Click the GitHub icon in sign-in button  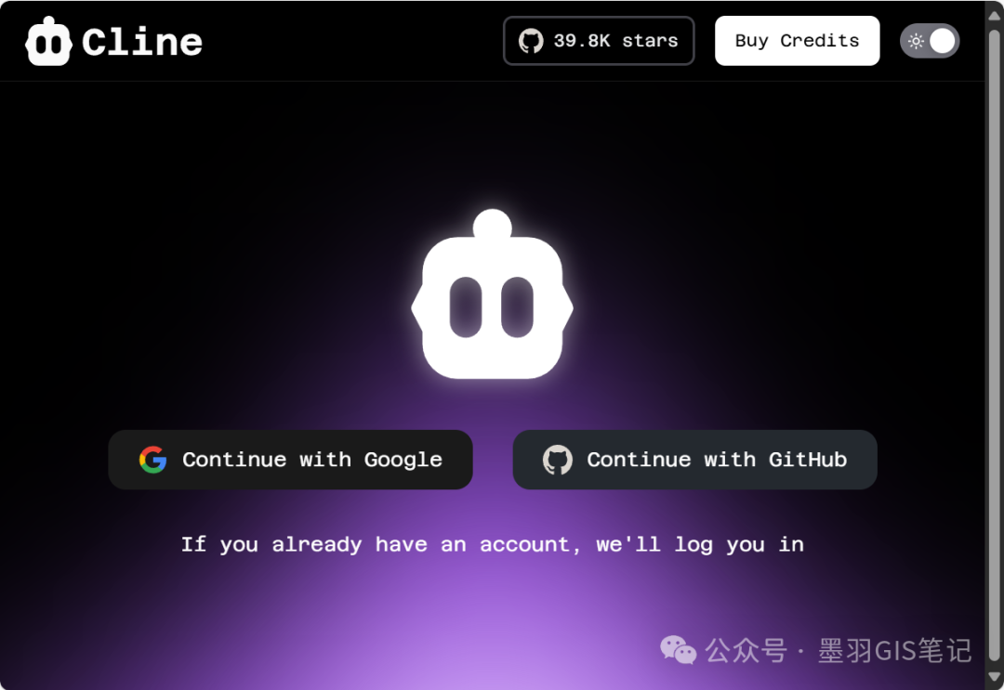point(557,460)
